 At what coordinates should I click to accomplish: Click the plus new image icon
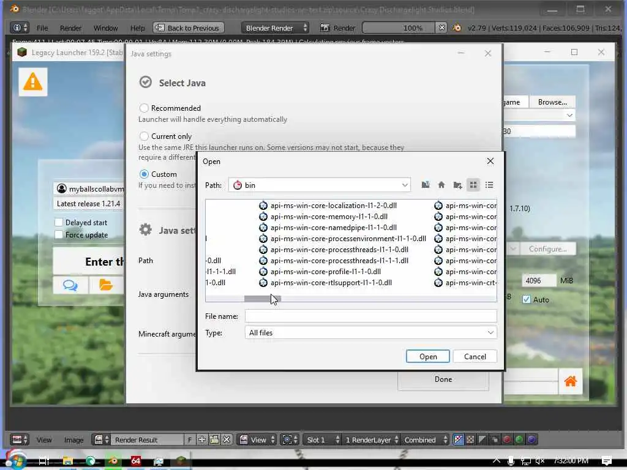click(x=202, y=439)
